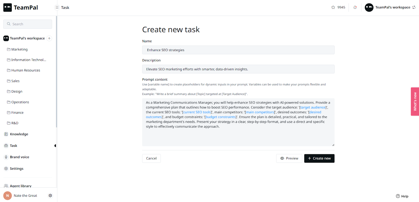Click inside the Prompt content textarea
419x202 pixels.
238,122
